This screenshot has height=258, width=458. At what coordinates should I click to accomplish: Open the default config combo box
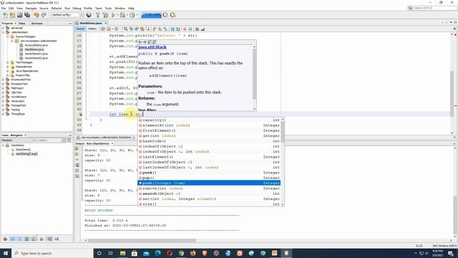(67, 15)
